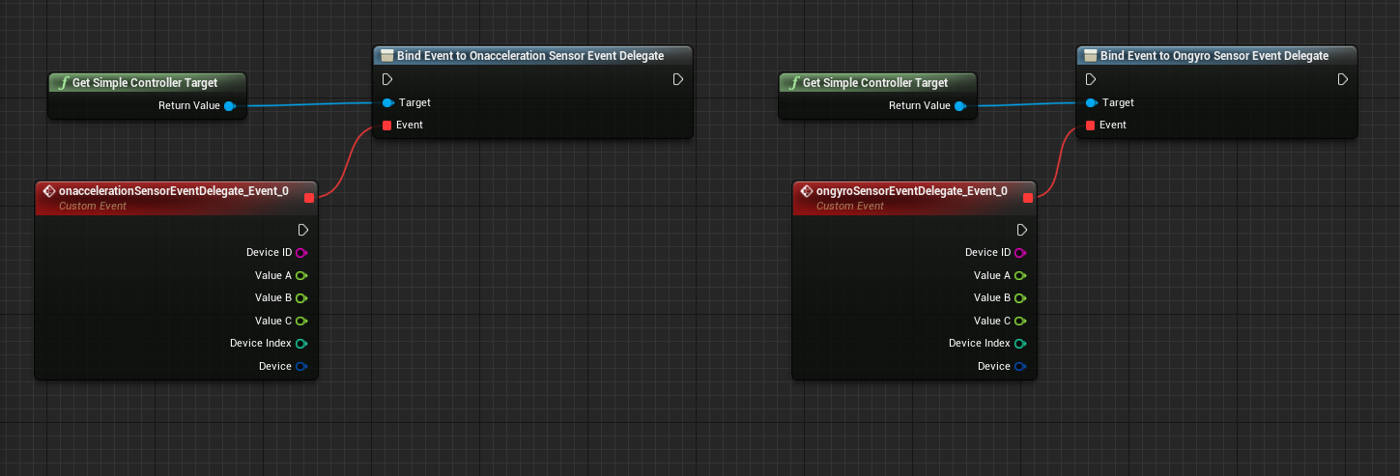
Task: Click Device pin on ongyro custom event
Action: [x=1019, y=367]
